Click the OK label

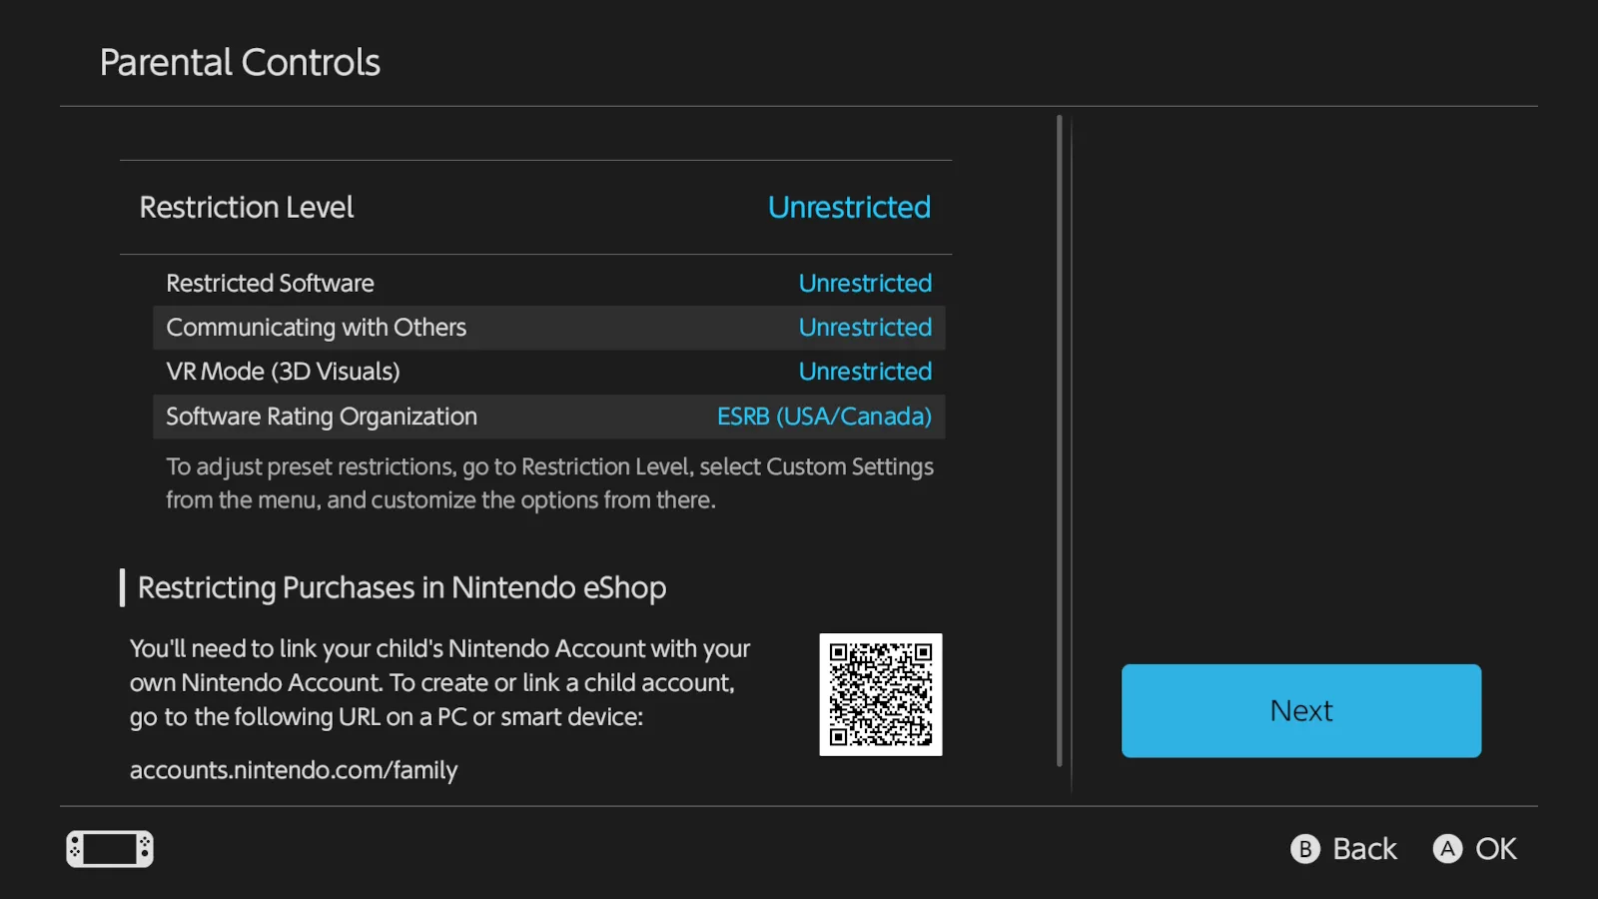tap(1495, 849)
